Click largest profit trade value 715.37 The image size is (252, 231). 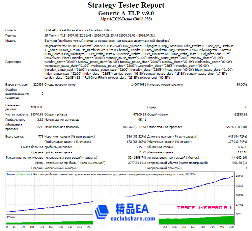pyautogui.click(x=141, y=147)
